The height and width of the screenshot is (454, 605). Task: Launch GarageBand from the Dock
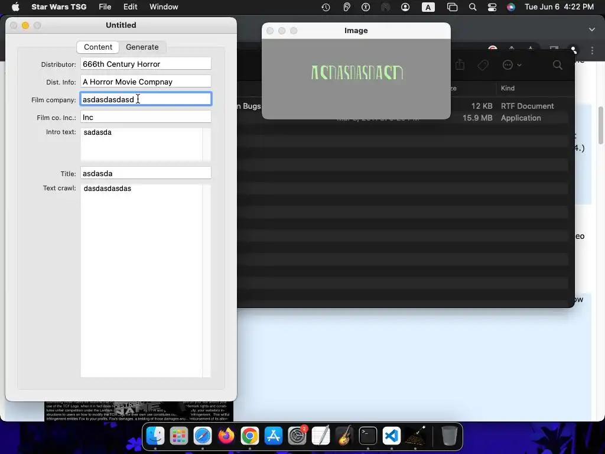(x=344, y=436)
